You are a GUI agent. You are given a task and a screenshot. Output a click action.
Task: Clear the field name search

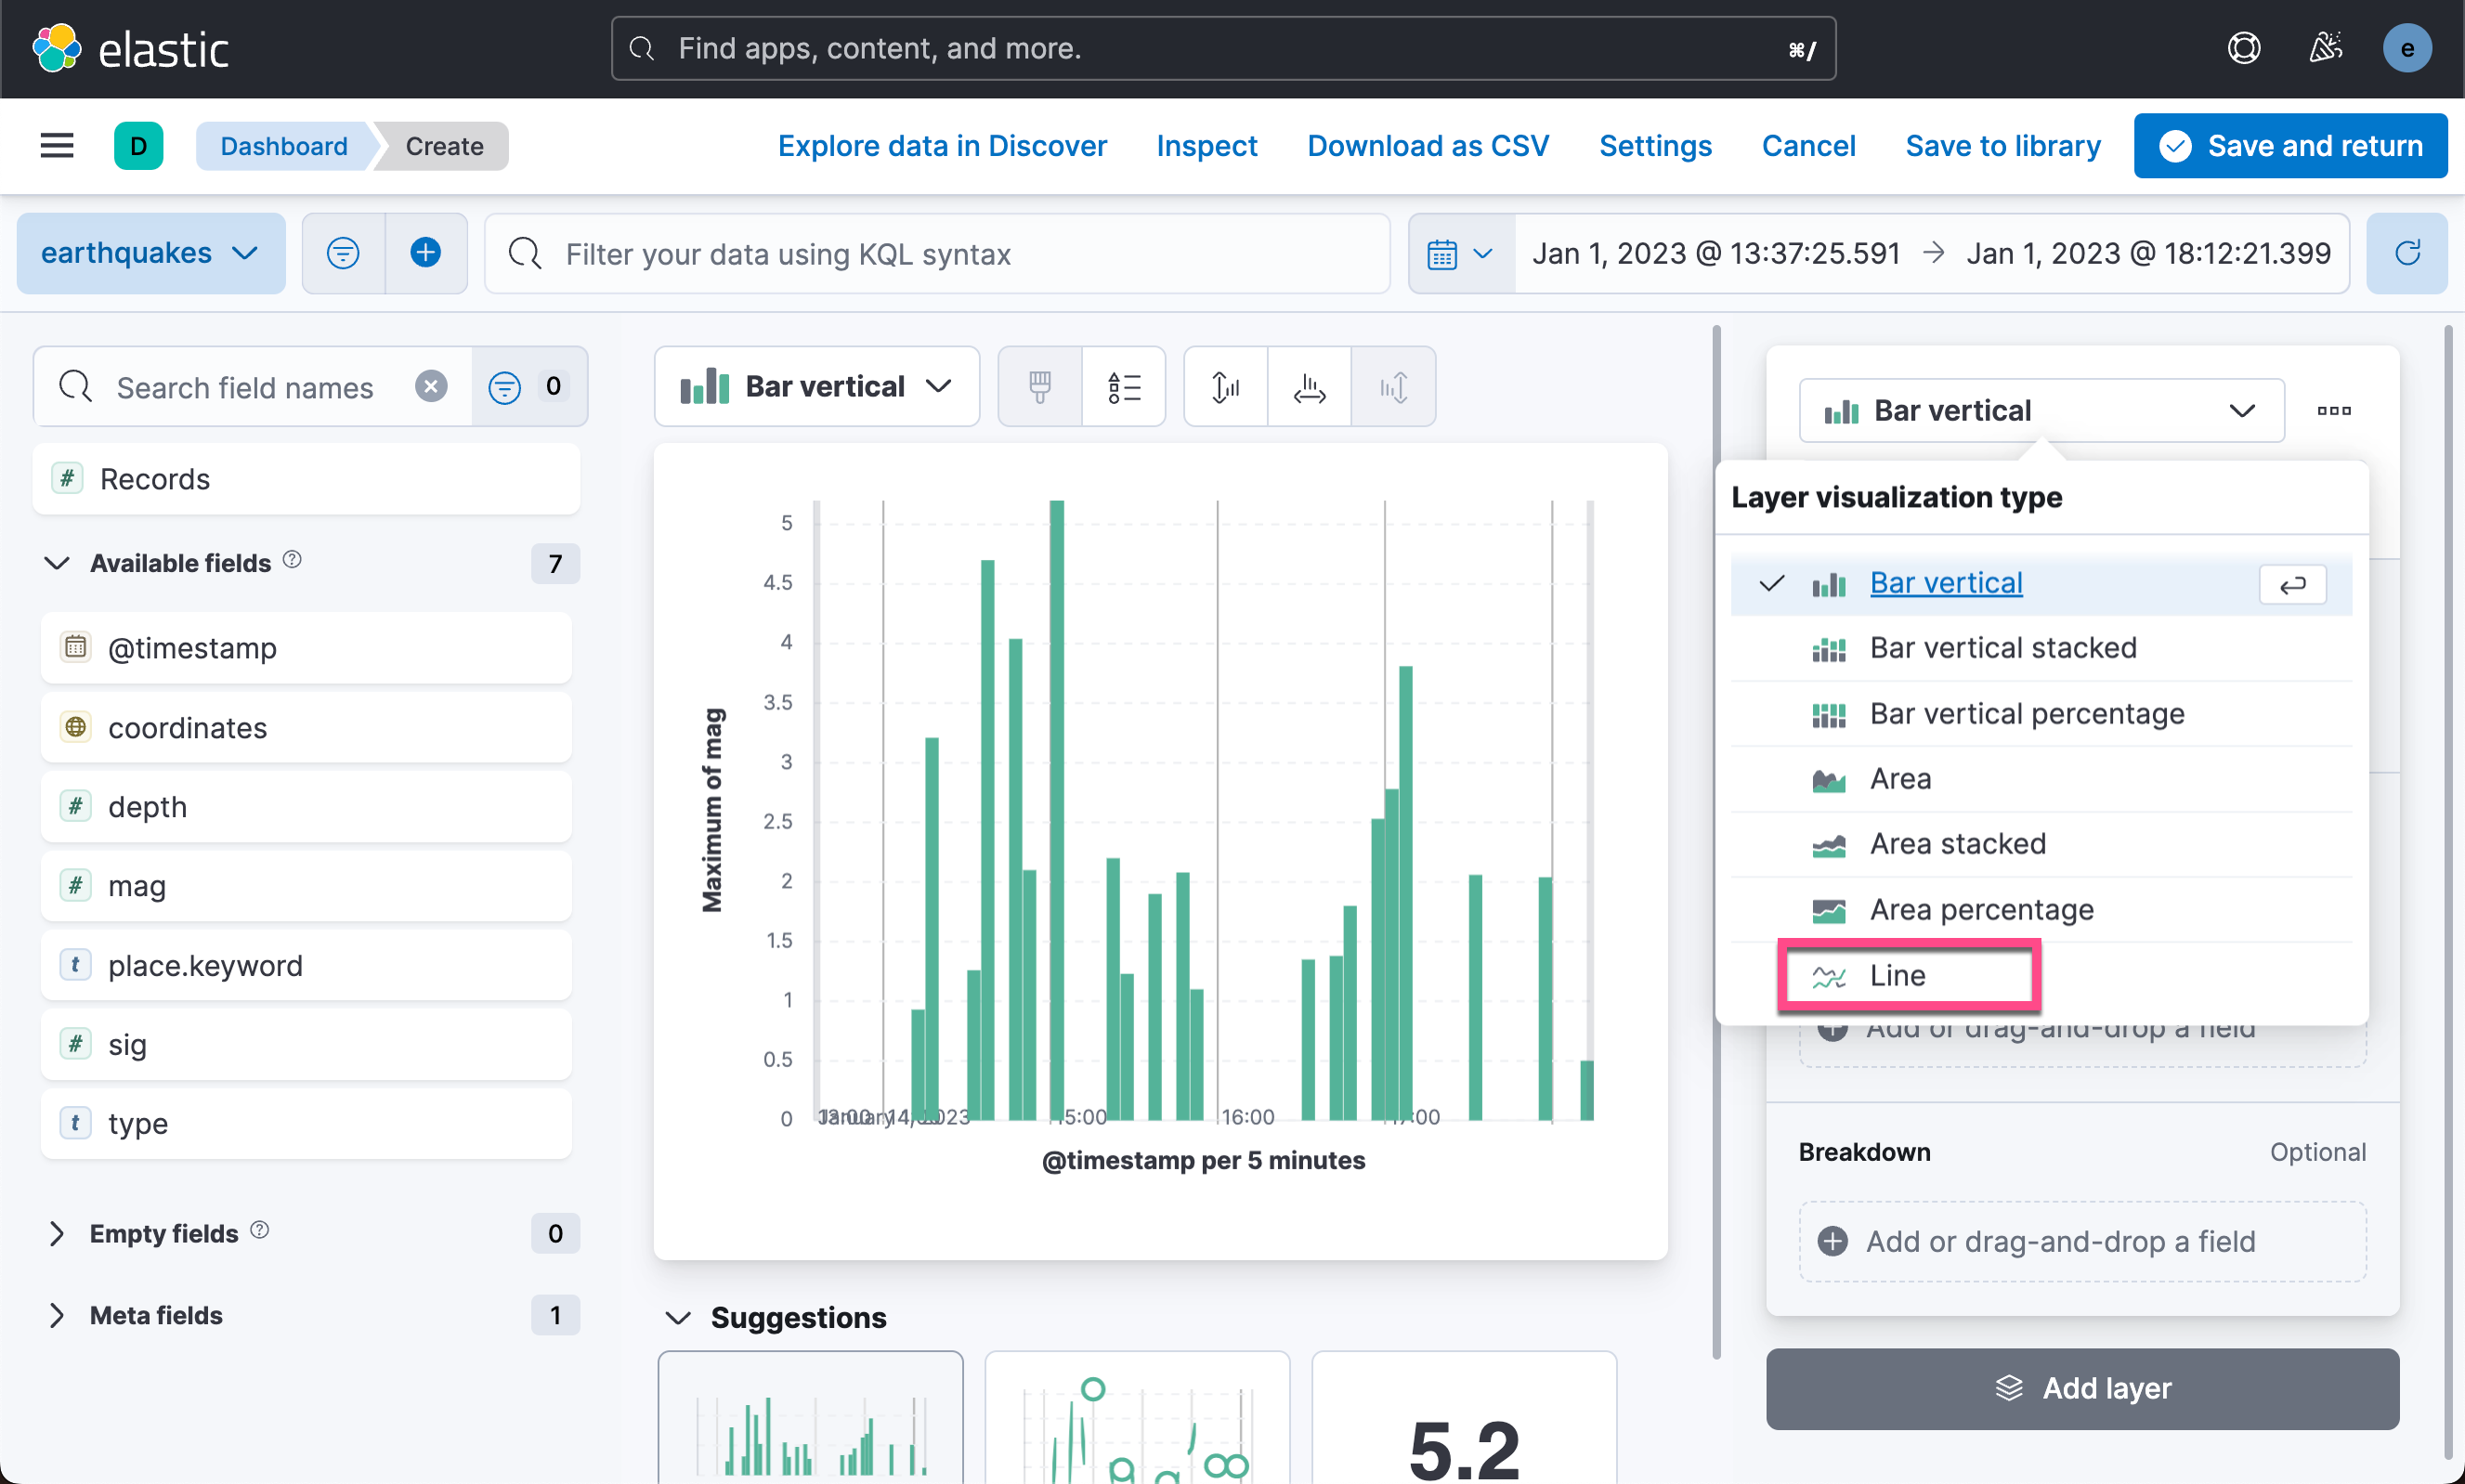[431, 387]
